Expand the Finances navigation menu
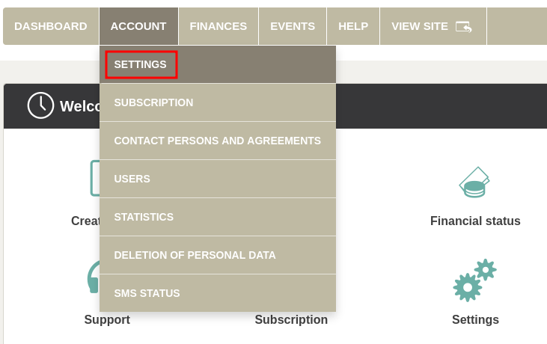The image size is (547, 344). point(218,26)
